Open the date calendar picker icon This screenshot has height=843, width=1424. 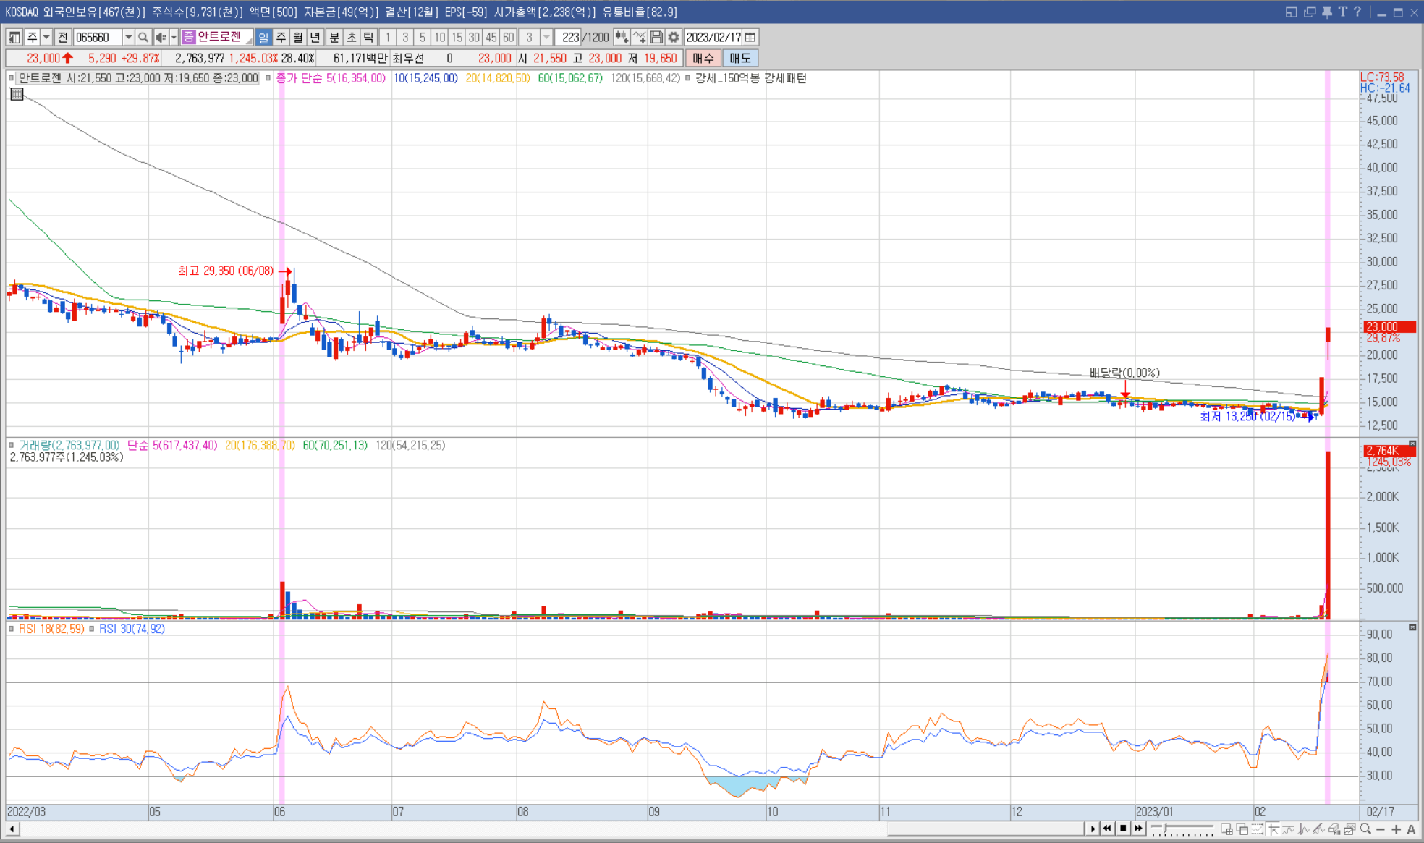click(750, 37)
